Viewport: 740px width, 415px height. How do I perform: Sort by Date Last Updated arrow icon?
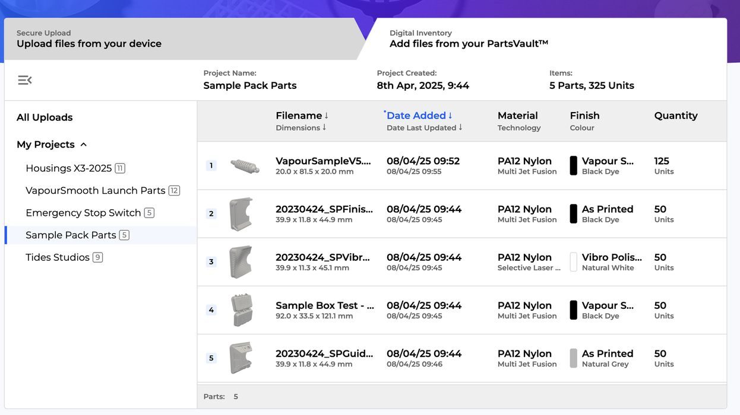[x=460, y=127]
